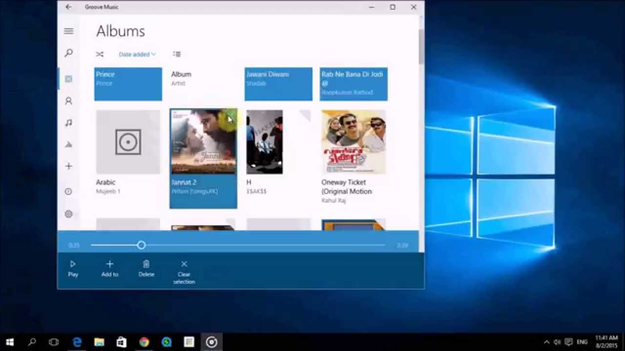Expand the Date added sort dropdown
The width and height of the screenshot is (625, 351).
[x=137, y=54]
